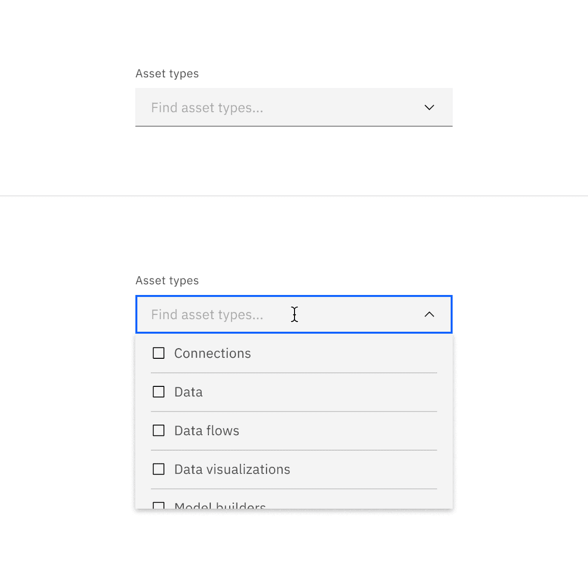Click the upward chevron on the focused dropdown
The width and height of the screenshot is (588, 588).
click(x=429, y=314)
